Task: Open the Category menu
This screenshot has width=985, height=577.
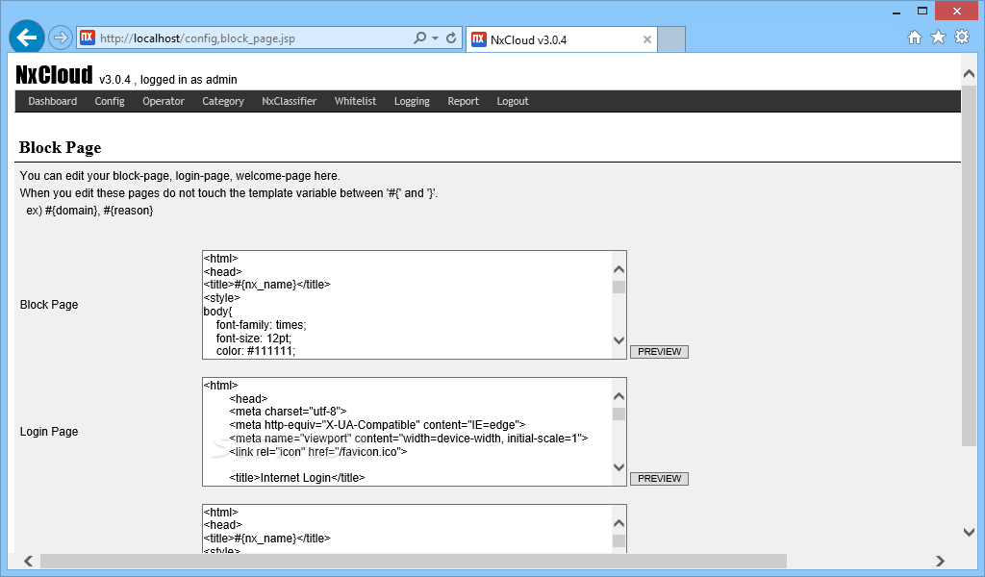Action: point(223,101)
